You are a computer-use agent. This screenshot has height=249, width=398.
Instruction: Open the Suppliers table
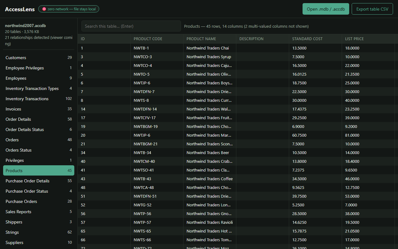39,242
